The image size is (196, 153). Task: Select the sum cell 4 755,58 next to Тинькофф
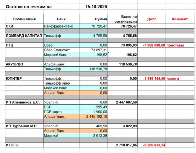click(94, 36)
